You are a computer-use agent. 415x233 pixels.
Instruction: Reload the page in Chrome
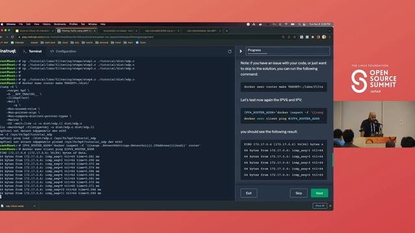point(12,38)
